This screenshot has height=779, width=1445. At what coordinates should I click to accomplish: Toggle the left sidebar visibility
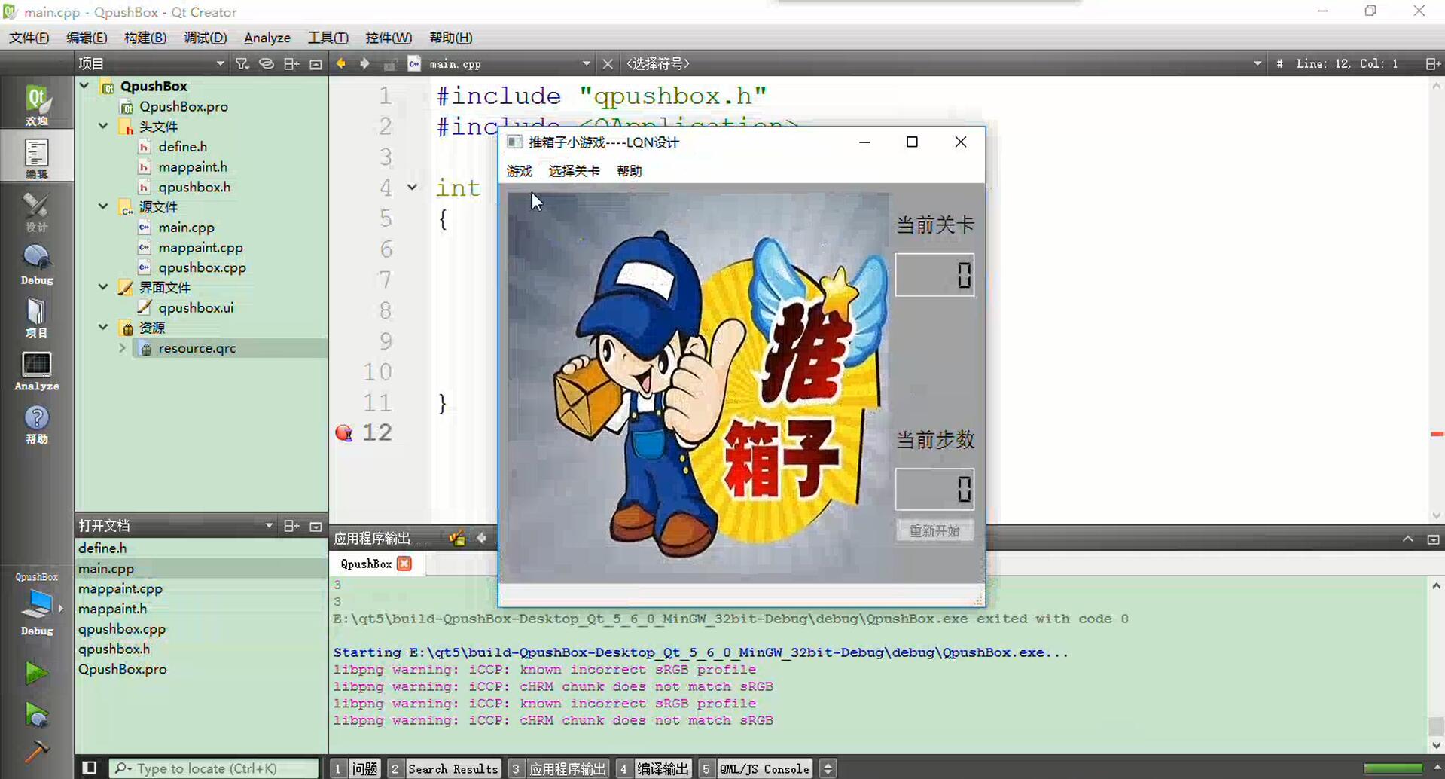click(89, 768)
